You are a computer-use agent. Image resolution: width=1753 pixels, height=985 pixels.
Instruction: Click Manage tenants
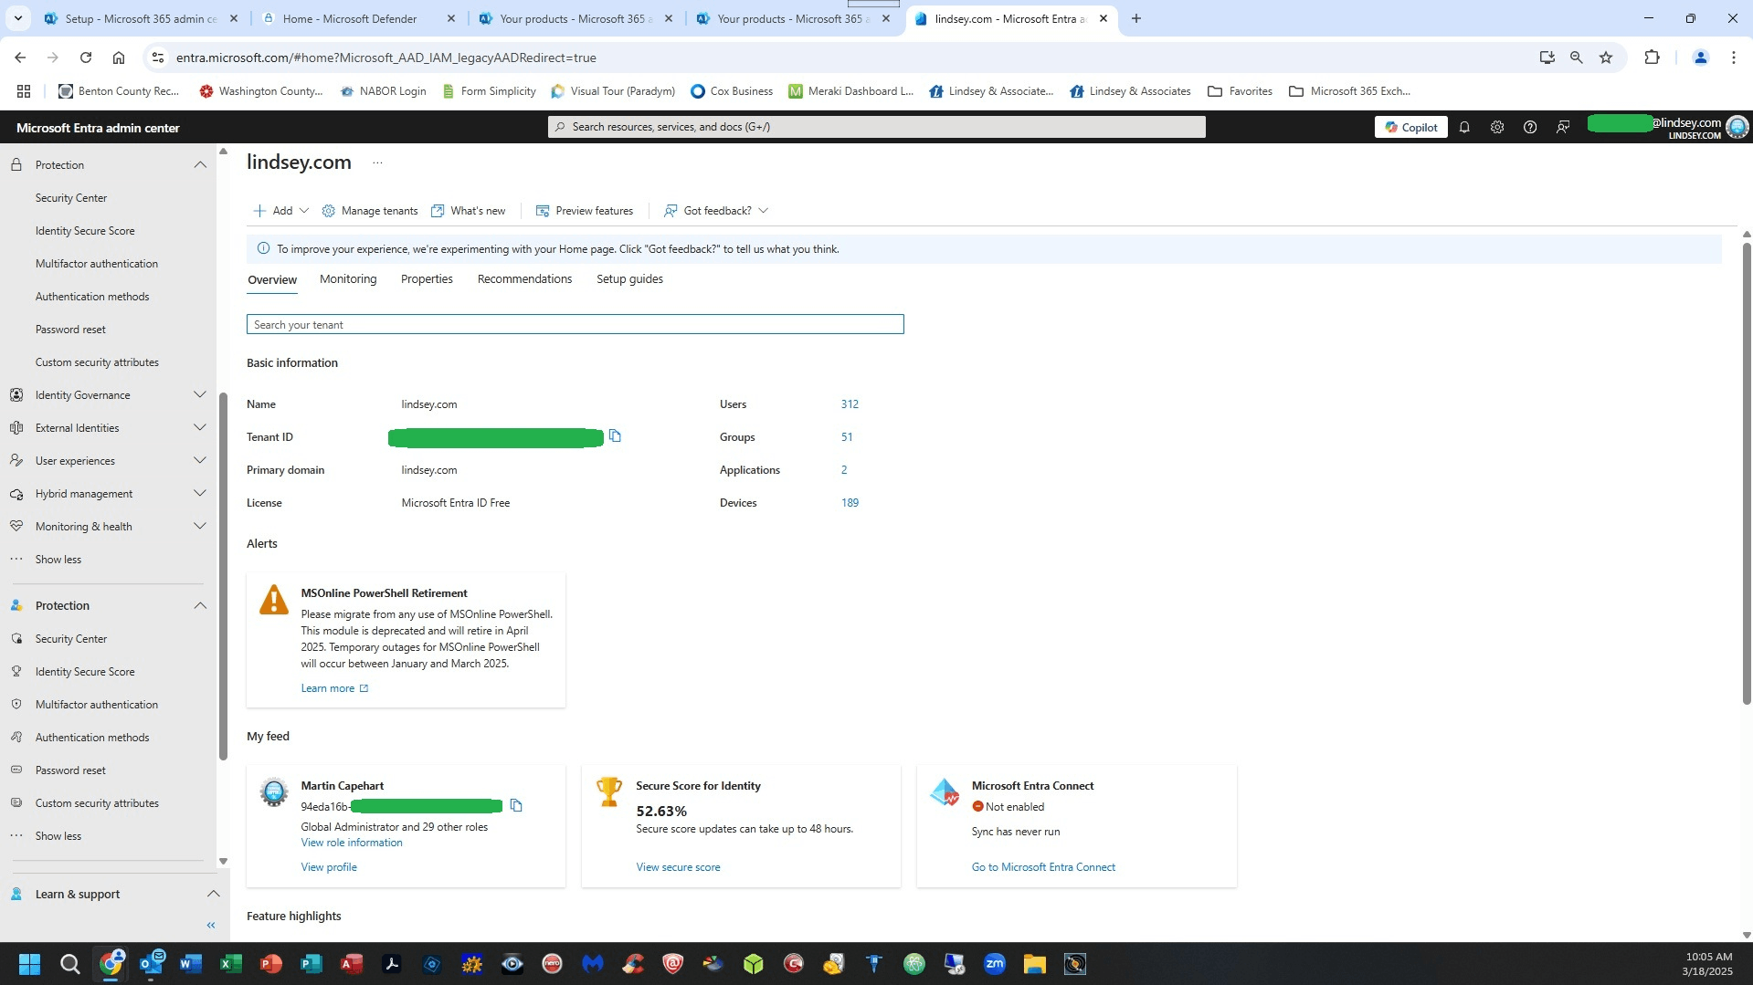click(370, 211)
